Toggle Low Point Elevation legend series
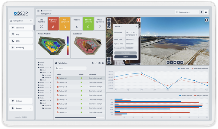This screenshot has height=129, width=218. pos(199,69)
